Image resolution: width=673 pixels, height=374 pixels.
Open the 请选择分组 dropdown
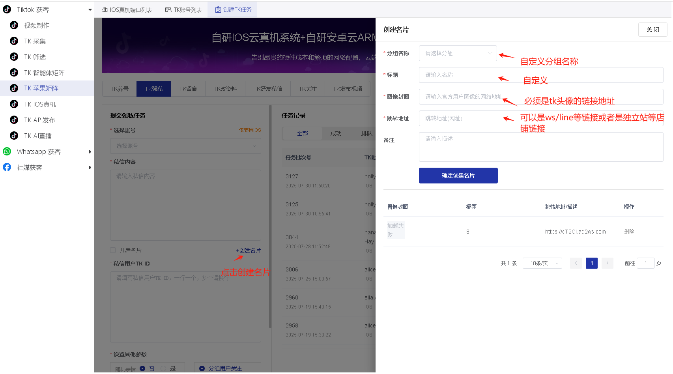coord(458,53)
